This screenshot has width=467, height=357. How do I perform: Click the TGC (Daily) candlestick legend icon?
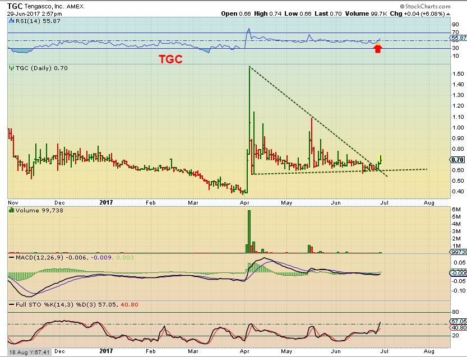pos(12,68)
